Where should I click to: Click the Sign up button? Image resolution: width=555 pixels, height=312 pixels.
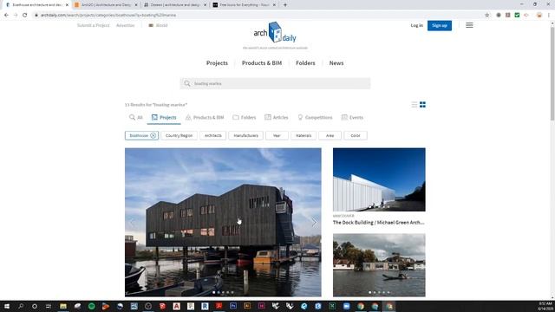tap(440, 25)
